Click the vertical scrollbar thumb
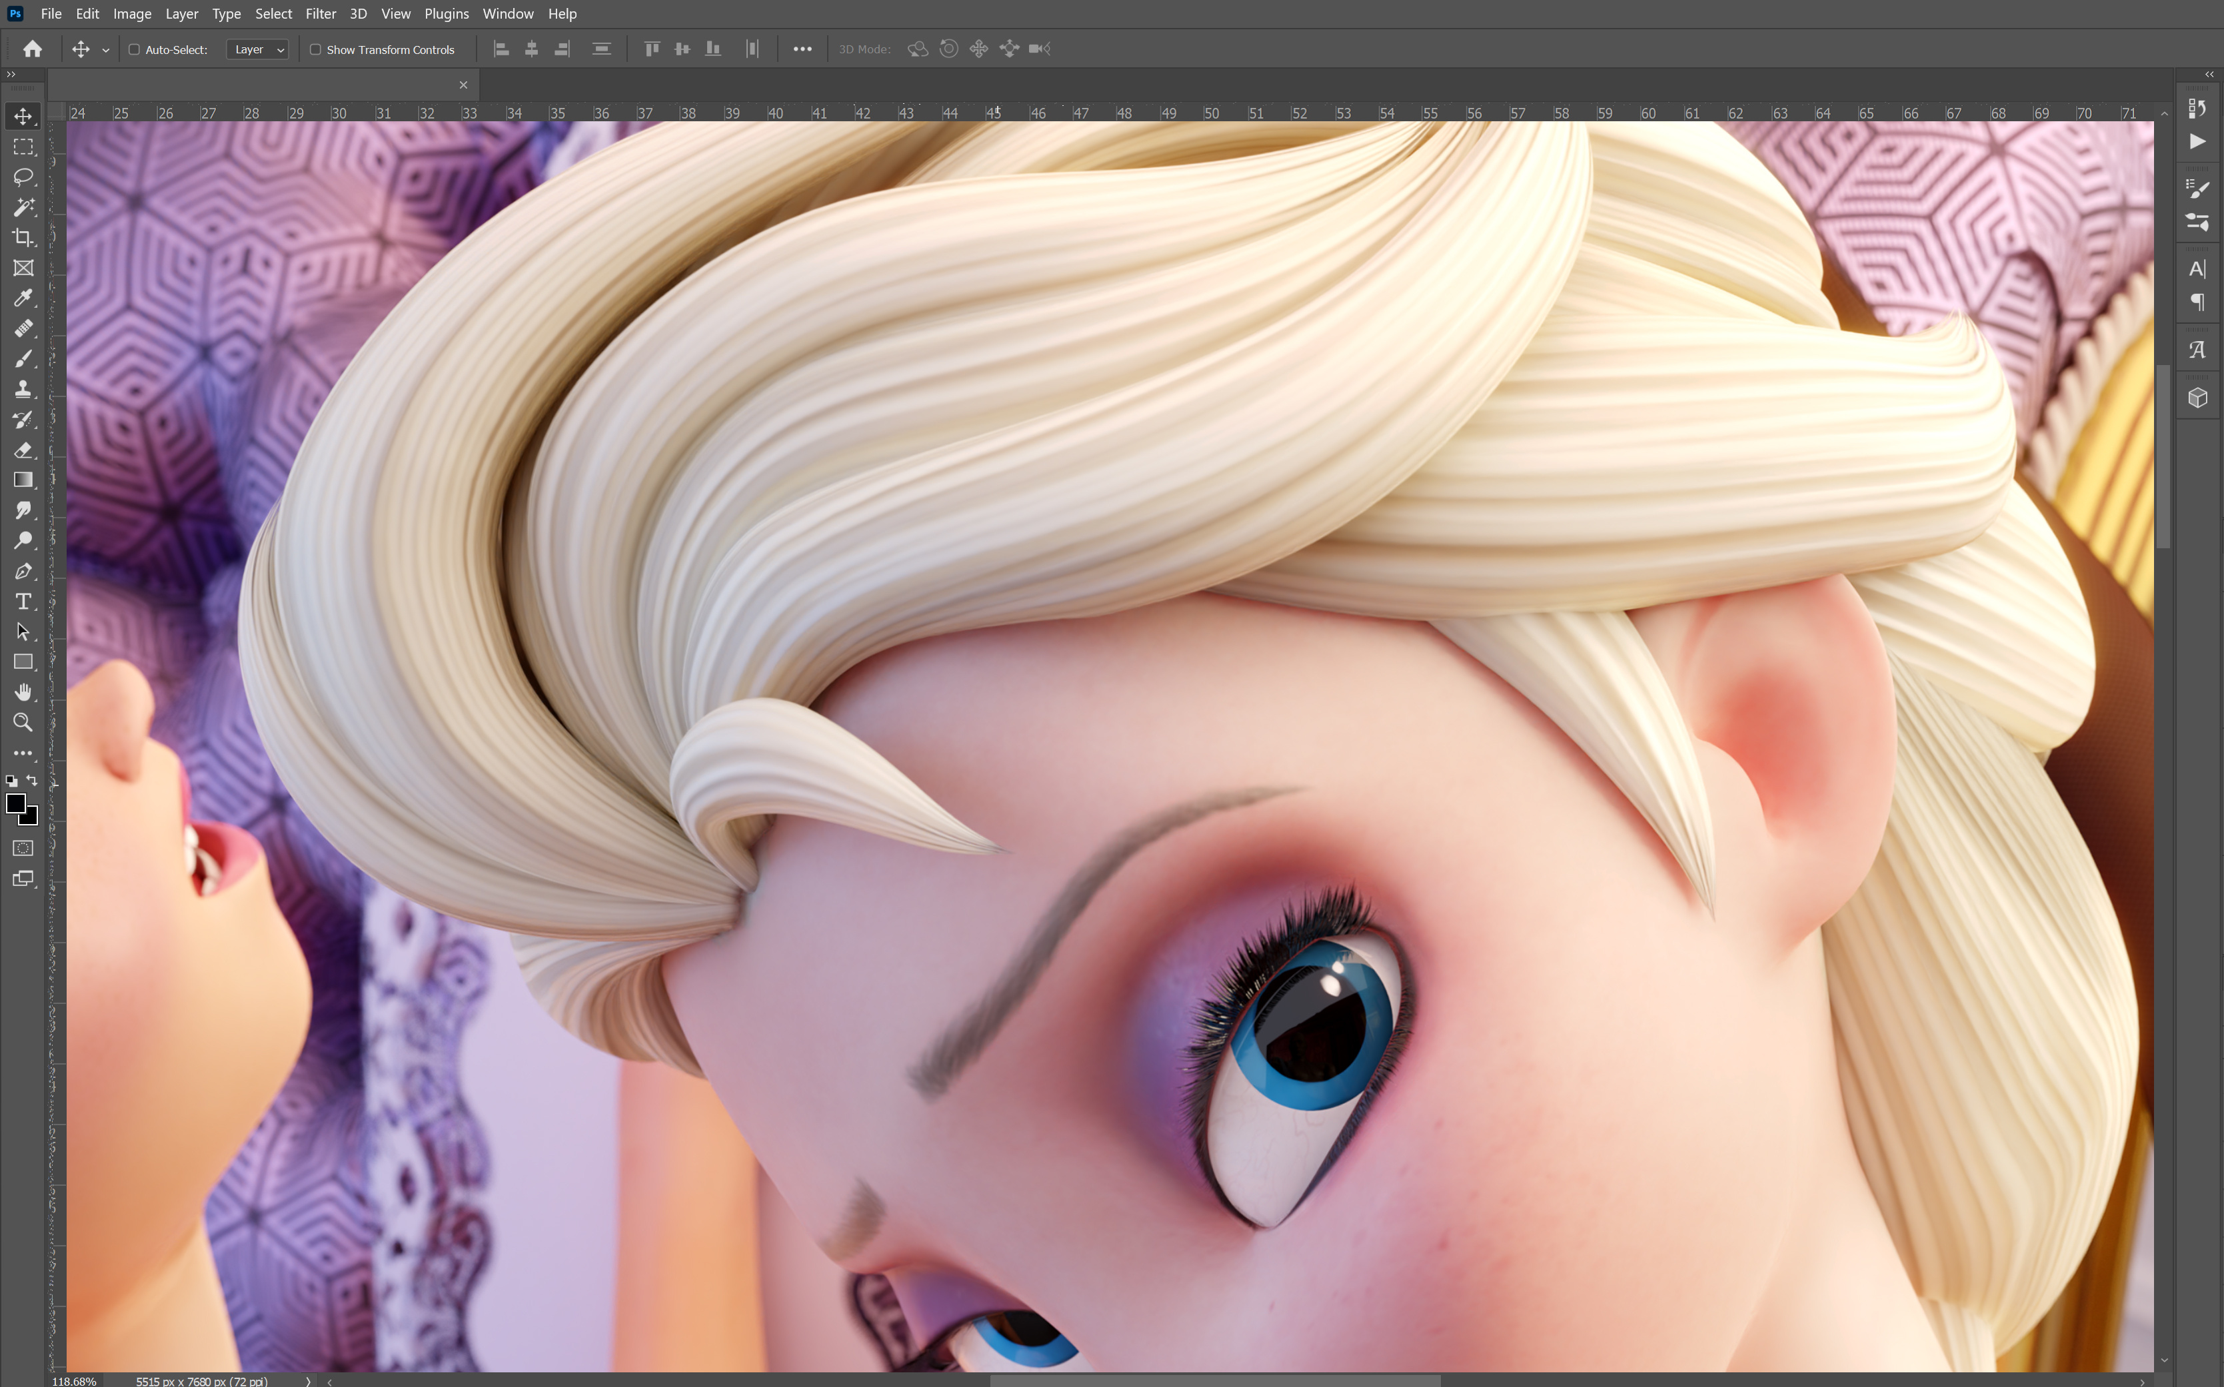Screen dimensions: 2224x1387 (x=2163, y=456)
